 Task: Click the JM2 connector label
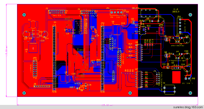tap(193, 78)
